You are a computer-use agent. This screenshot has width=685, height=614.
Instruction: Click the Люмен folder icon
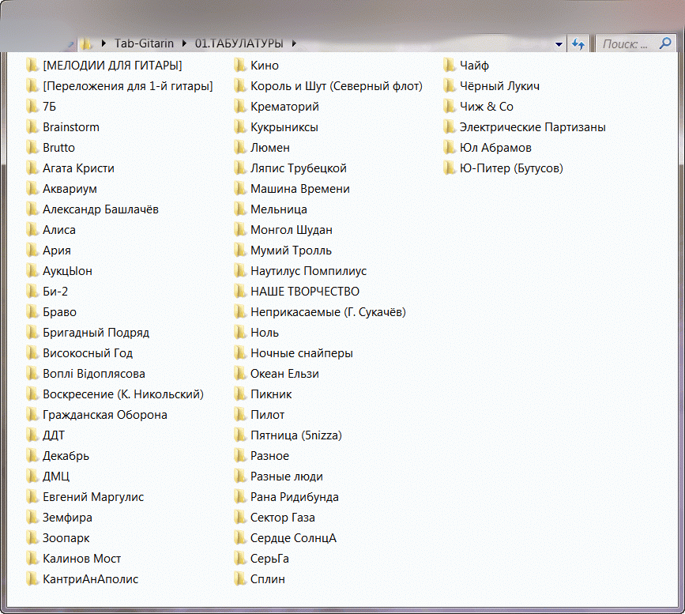(240, 147)
